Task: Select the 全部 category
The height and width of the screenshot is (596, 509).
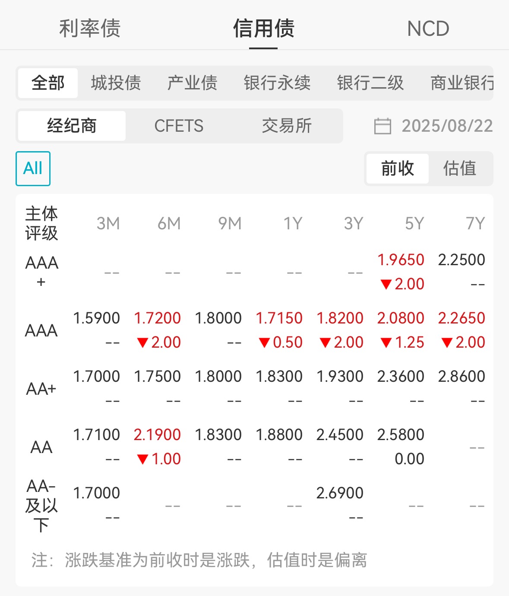Action: pyautogui.click(x=48, y=82)
